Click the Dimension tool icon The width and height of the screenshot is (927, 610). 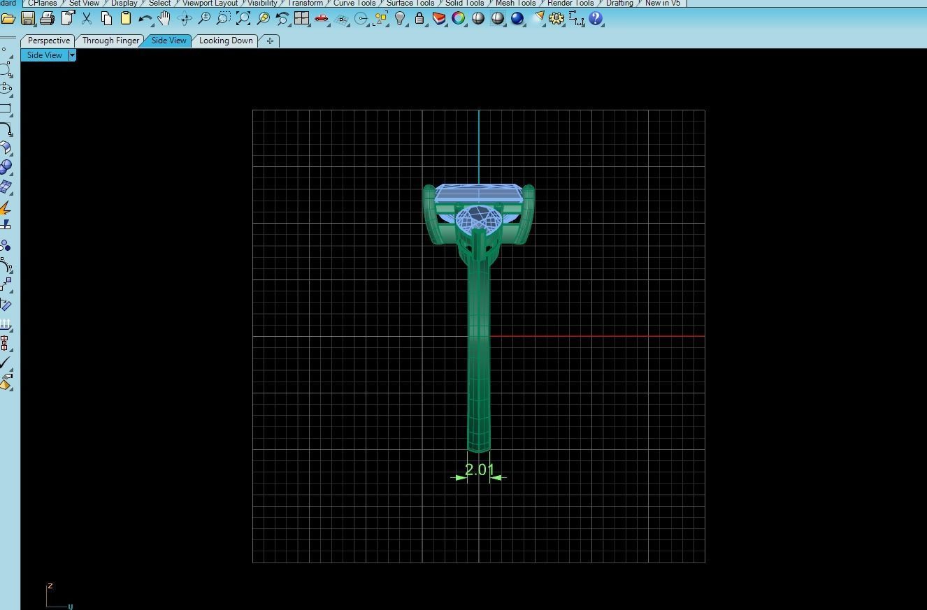click(x=577, y=19)
